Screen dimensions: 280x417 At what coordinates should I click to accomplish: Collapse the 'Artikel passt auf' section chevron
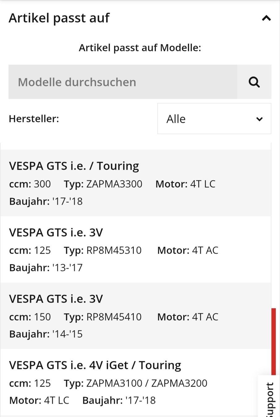(266, 18)
